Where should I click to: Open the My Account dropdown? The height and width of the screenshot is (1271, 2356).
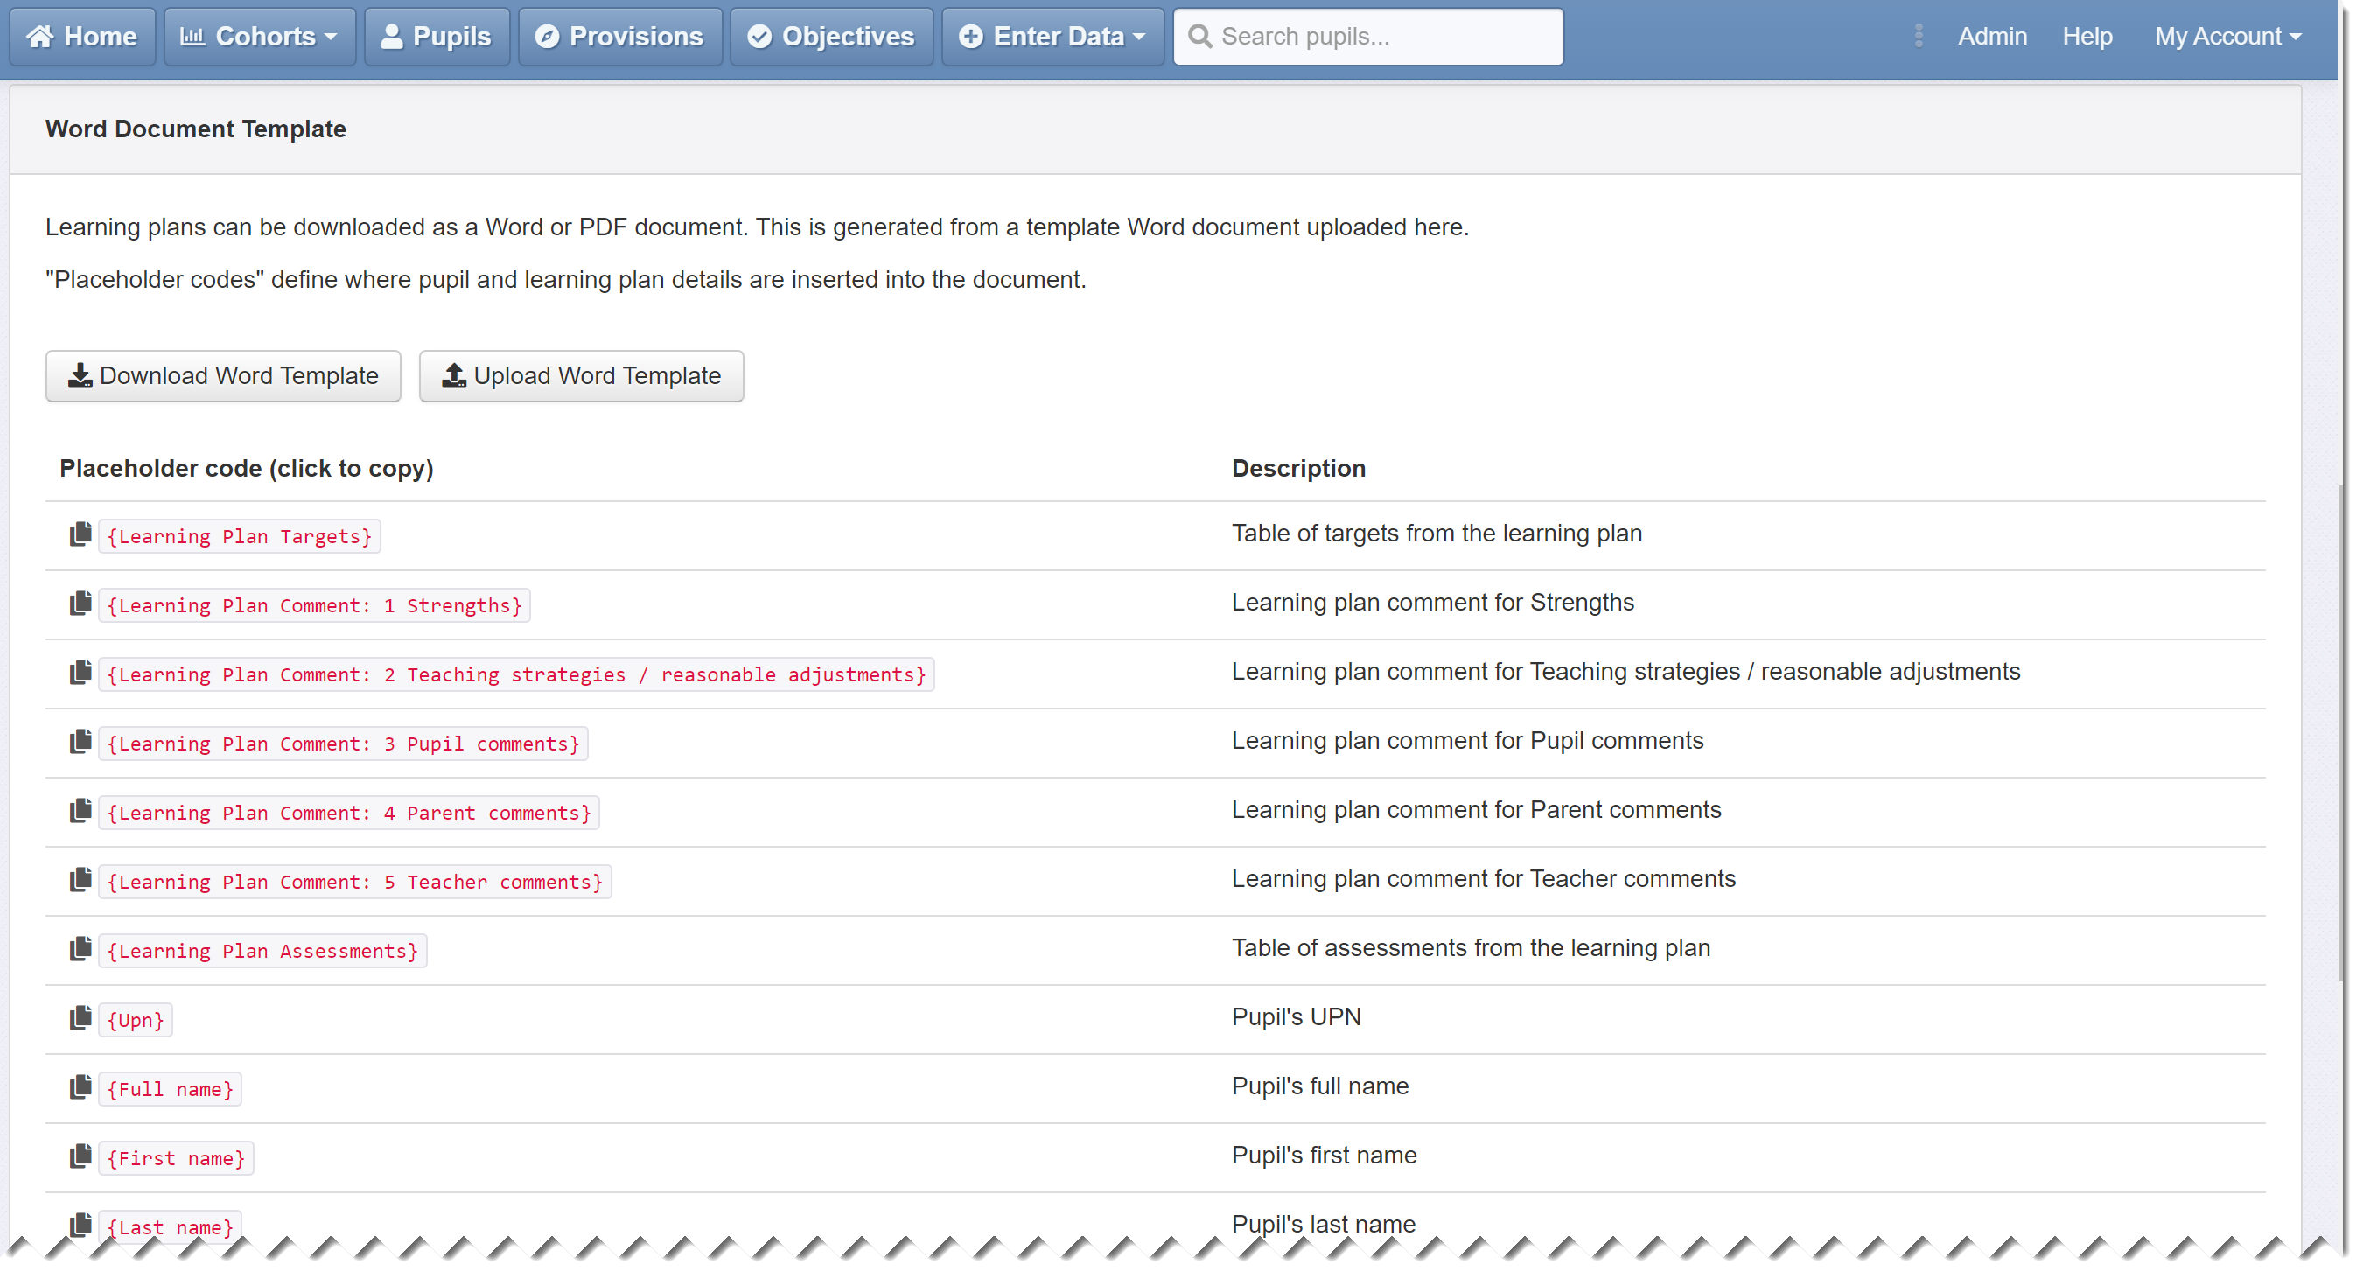[x=2227, y=37]
